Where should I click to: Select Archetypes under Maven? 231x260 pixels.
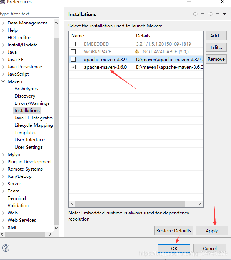[26, 89]
